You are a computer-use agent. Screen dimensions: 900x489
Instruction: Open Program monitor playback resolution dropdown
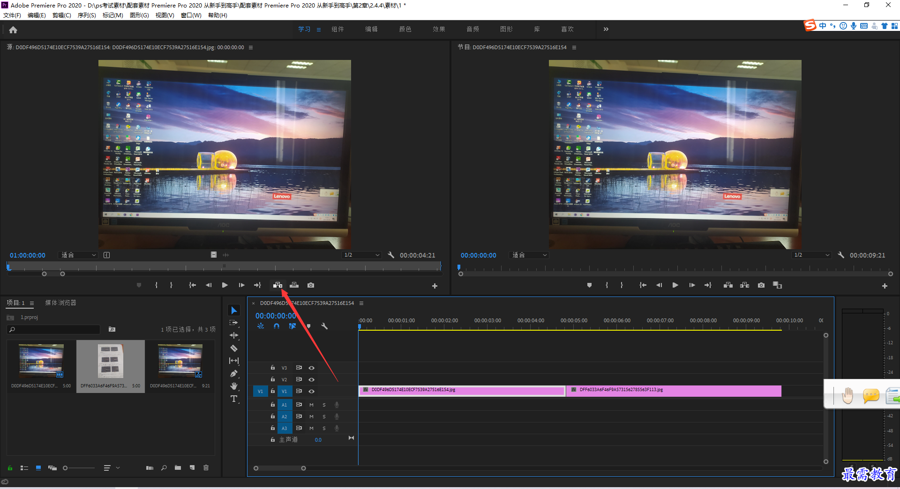click(x=811, y=255)
